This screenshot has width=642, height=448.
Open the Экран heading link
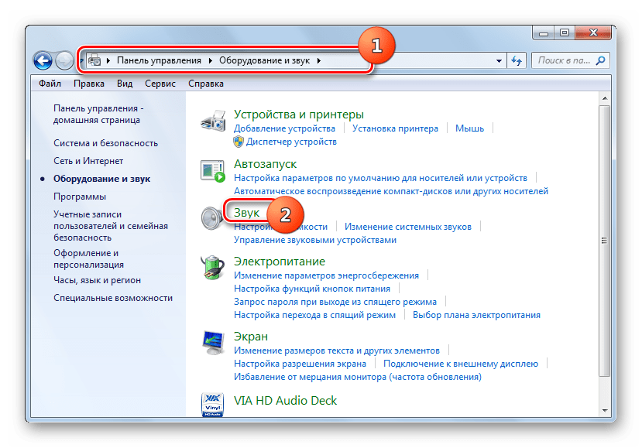[x=251, y=337]
